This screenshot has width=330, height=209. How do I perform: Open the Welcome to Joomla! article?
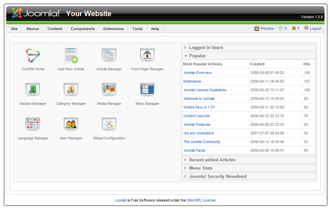click(199, 98)
